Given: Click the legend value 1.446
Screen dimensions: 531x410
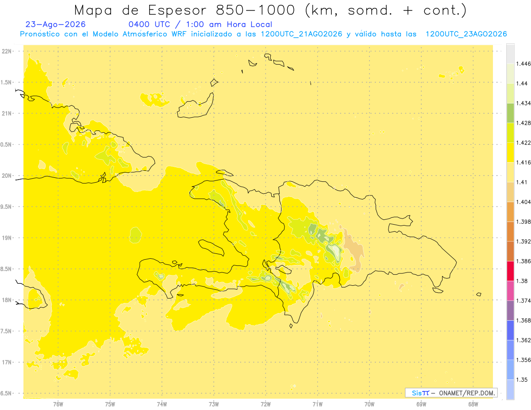Looking at the screenshot, I should [x=523, y=64].
